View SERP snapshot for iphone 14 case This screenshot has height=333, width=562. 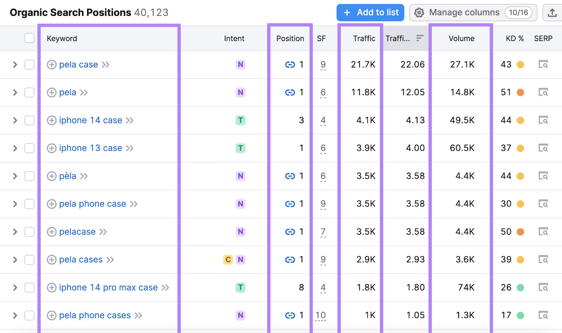543,120
